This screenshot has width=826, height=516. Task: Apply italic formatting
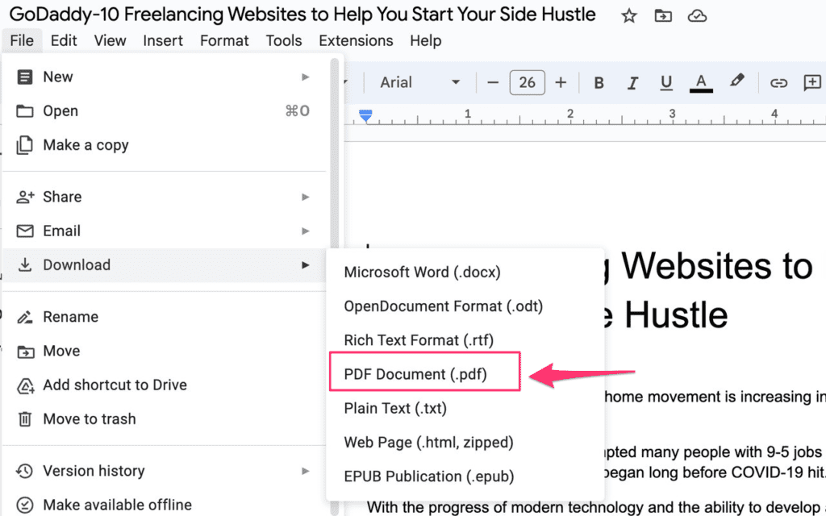pos(632,83)
